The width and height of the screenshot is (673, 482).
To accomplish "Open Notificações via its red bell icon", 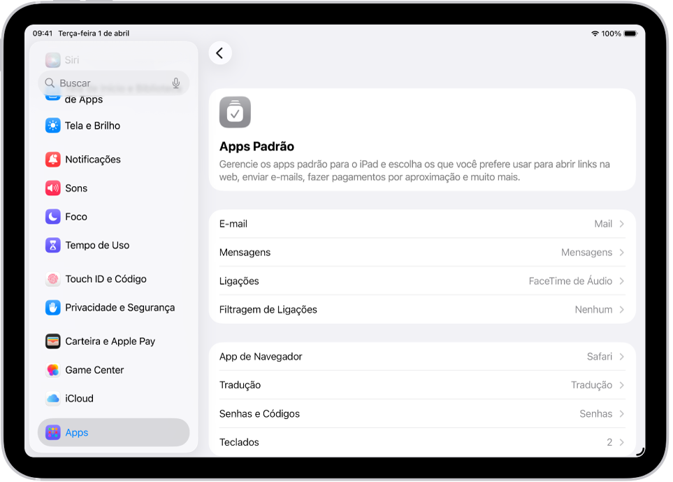I will pos(51,159).
